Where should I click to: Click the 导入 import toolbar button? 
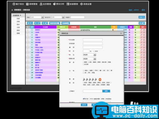38,23
